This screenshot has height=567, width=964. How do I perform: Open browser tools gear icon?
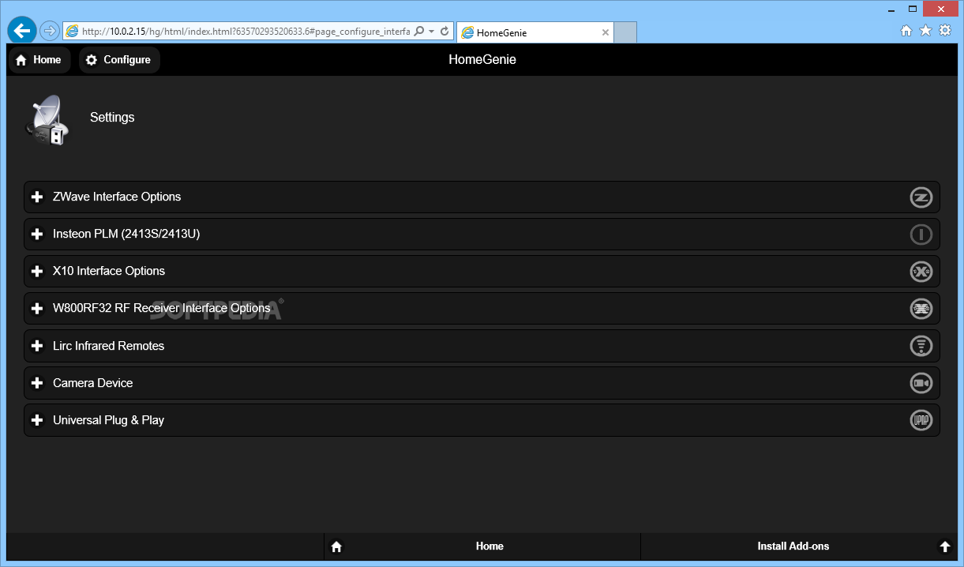944,31
